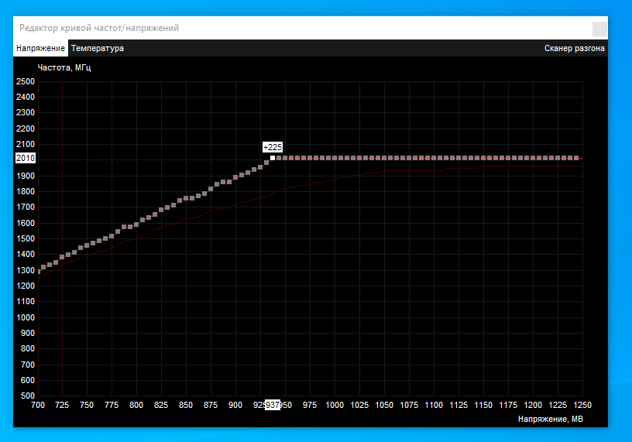
Task: Select the flat-line curve point at 1100 mV
Action: [434, 158]
